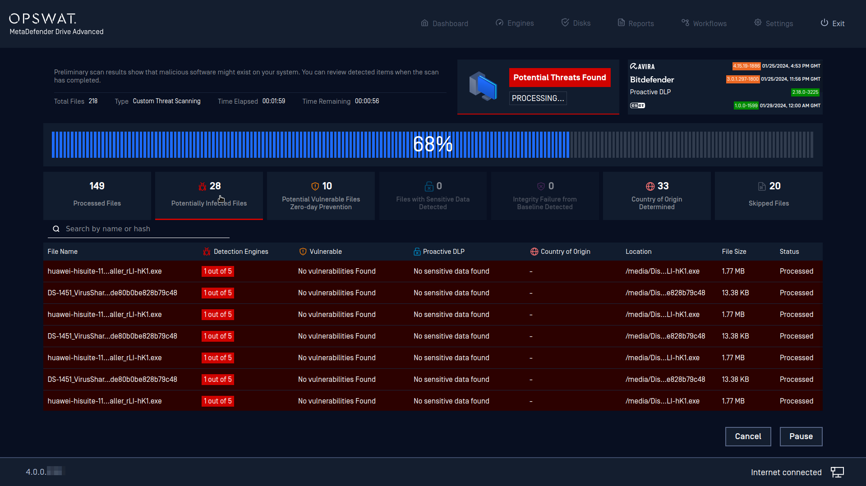Open the first DS-1451_VirusShar file row
The image size is (866, 486).
[x=433, y=293]
